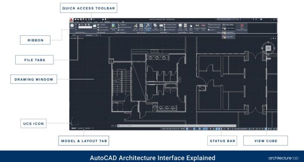304x162 pixels.
Task: Choose Assign Demo in the dropdown list
Action: coord(228,32)
